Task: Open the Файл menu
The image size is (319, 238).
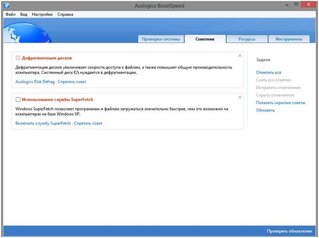Action: 11,15
